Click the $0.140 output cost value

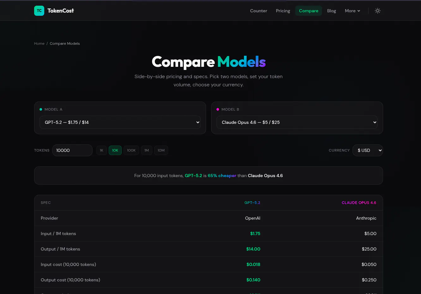tap(253, 280)
